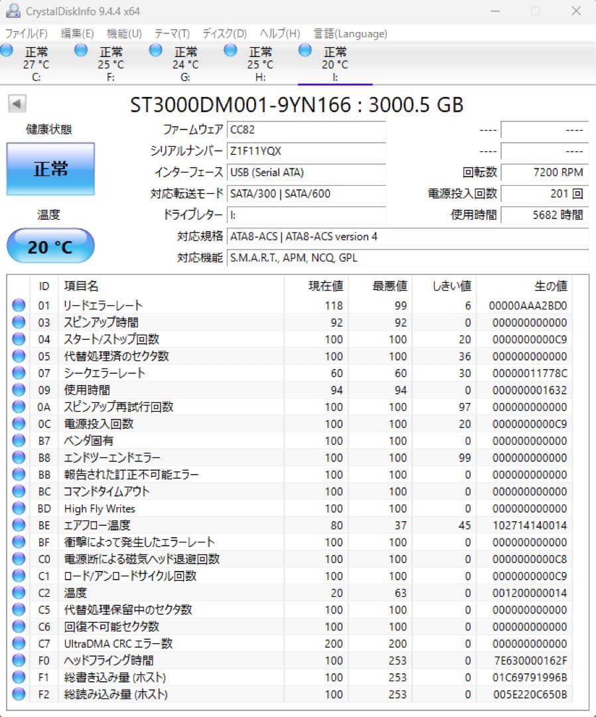Click status orb for BE エアフロー温度
Viewport: 596px width, 717px height.
tap(19, 525)
